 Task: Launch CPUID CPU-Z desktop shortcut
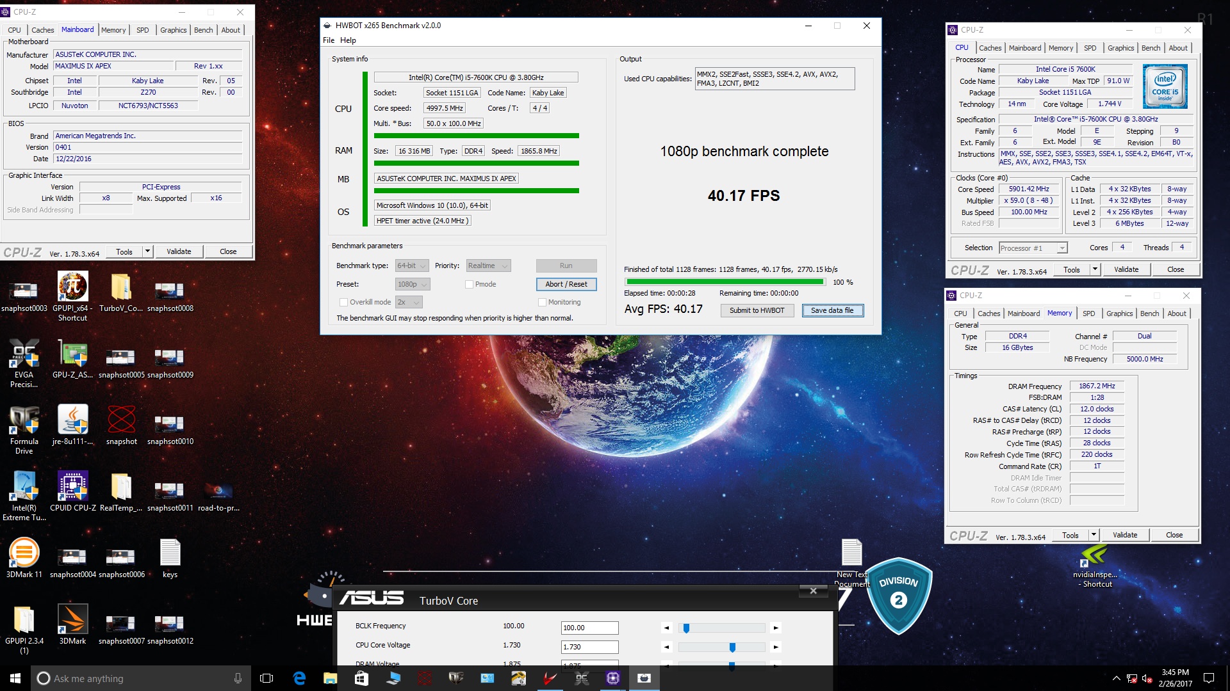[x=72, y=491]
